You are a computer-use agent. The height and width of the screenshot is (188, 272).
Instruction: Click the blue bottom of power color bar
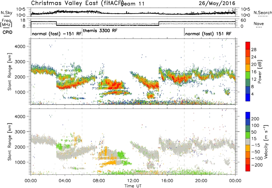coord(248,97)
